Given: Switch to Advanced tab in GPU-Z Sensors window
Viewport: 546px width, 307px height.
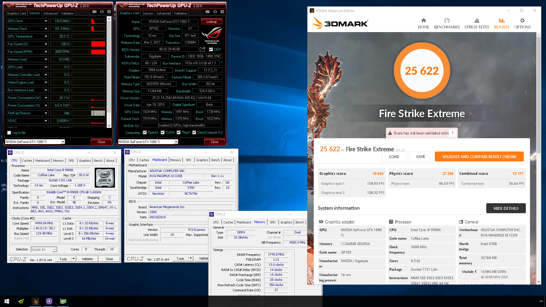Looking at the screenshot, I should tap(50, 13).
